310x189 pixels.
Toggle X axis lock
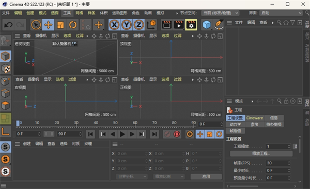[x=114, y=25]
